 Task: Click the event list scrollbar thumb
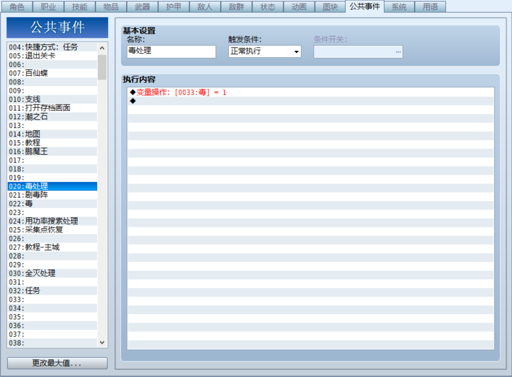point(102,67)
